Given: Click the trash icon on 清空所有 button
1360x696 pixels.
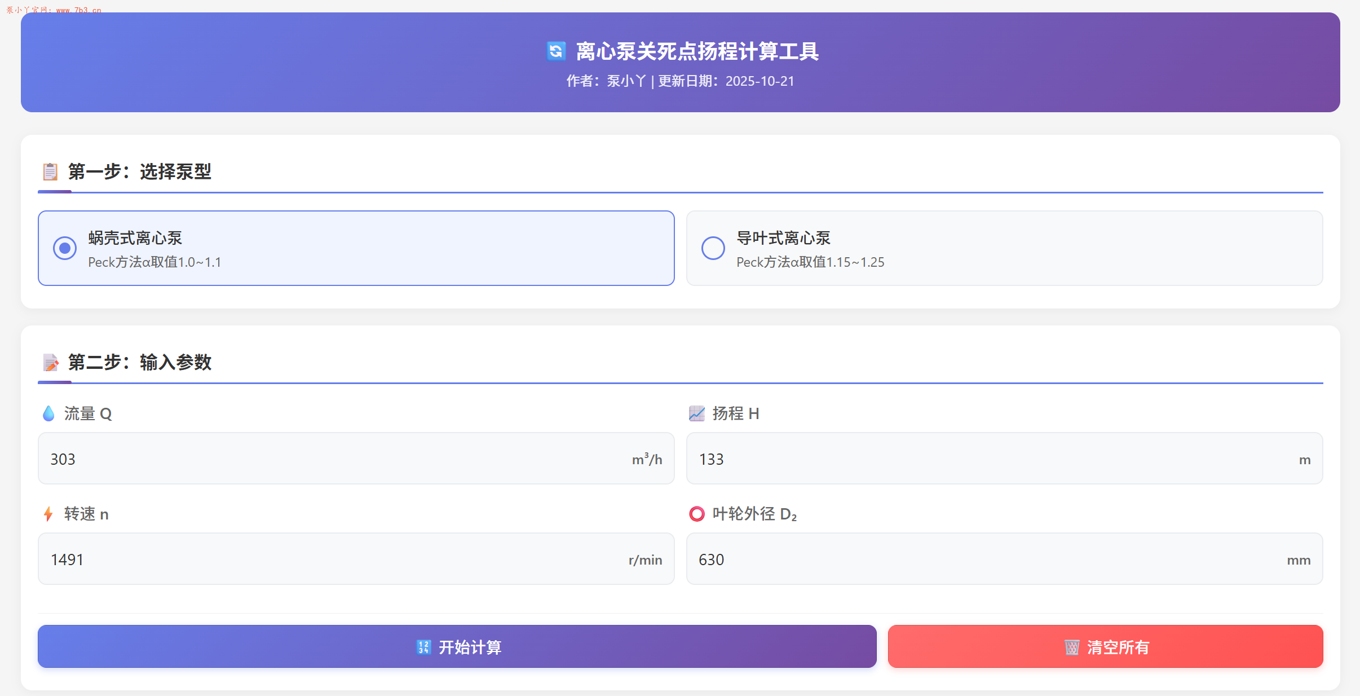Looking at the screenshot, I should pos(1073,646).
